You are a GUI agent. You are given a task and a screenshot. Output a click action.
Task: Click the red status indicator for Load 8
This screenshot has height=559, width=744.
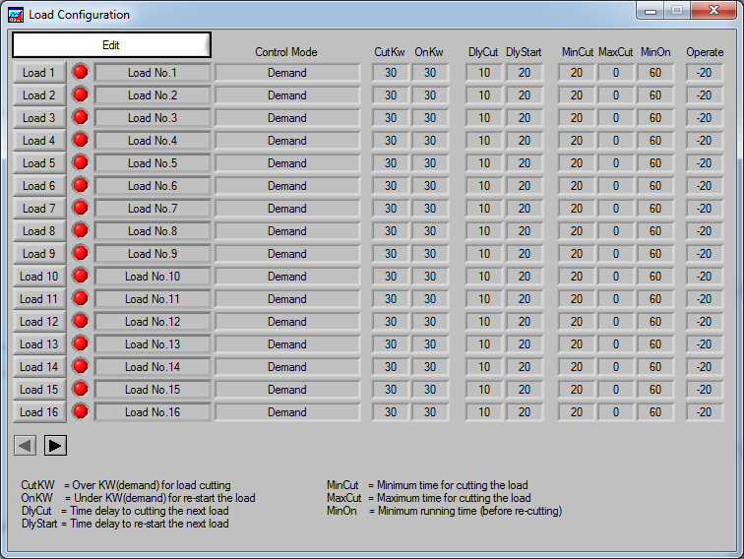pos(80,230)
